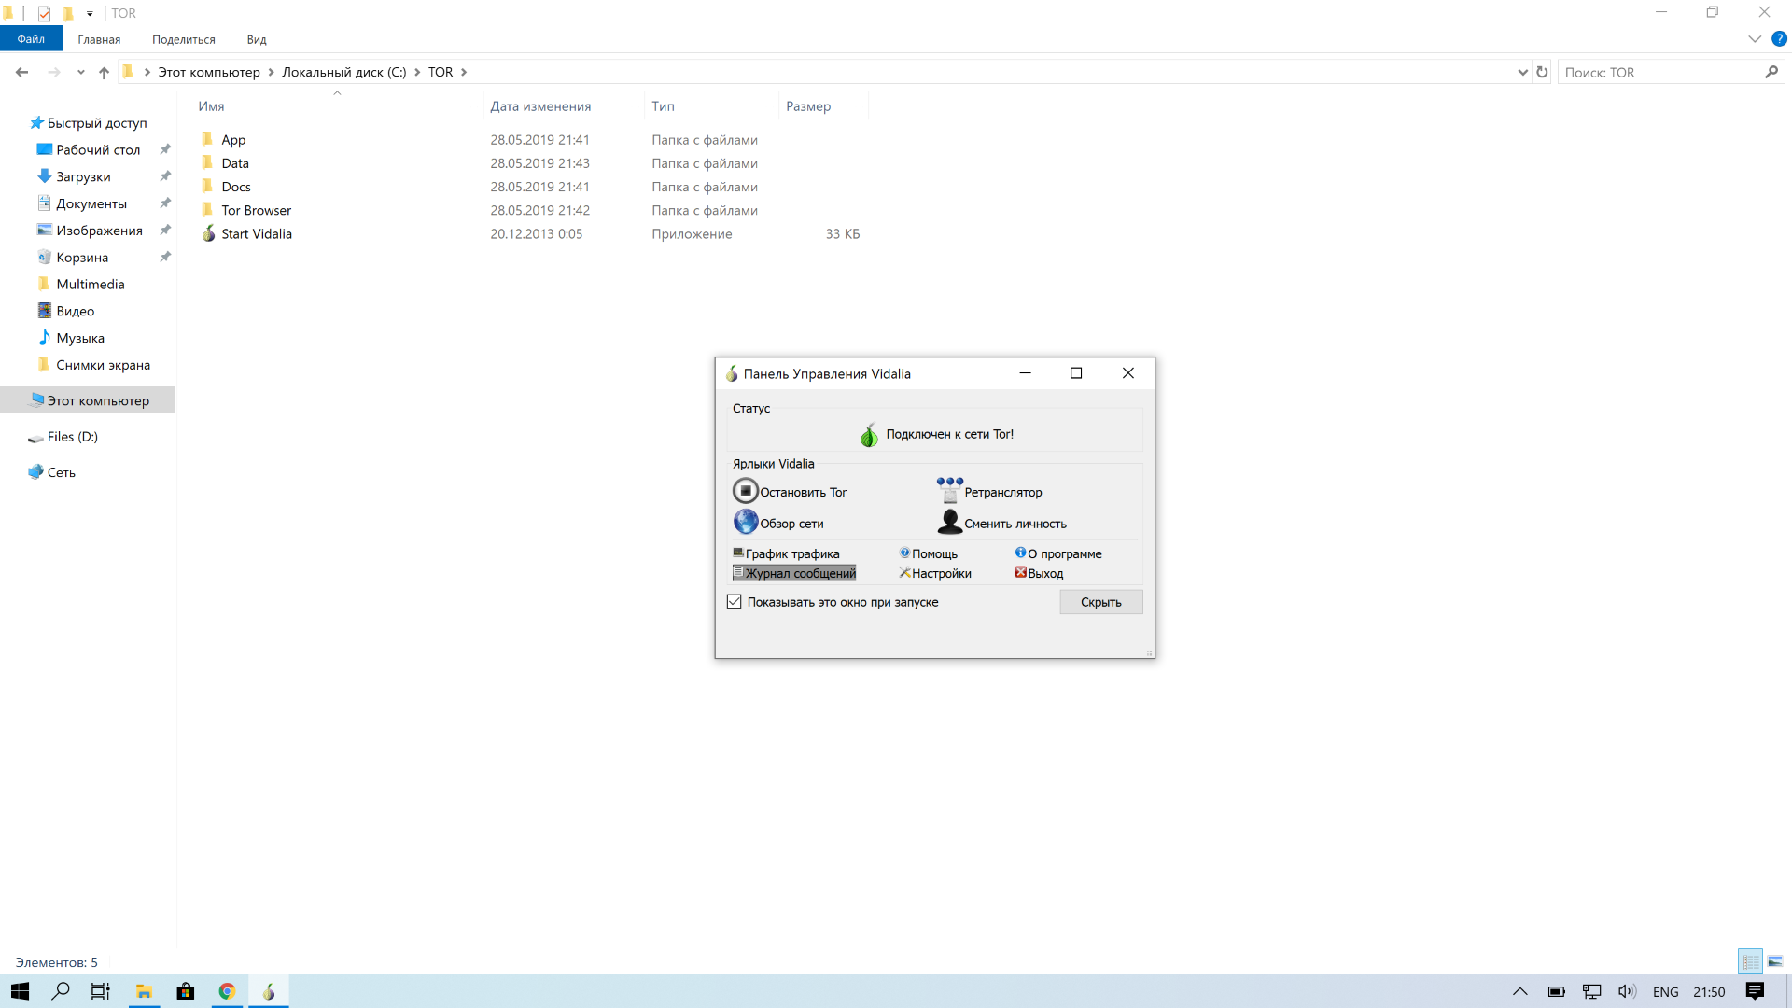Screen dimensions: 1792x1008
Task: Open the Вид ribbon tab
Action: click(257, 39)
